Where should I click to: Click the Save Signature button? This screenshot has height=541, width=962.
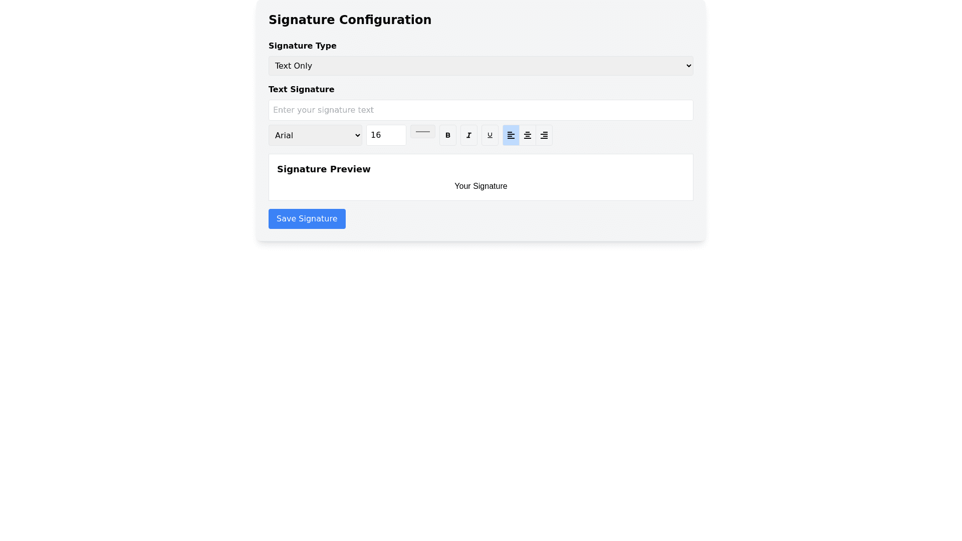(307, 219)
